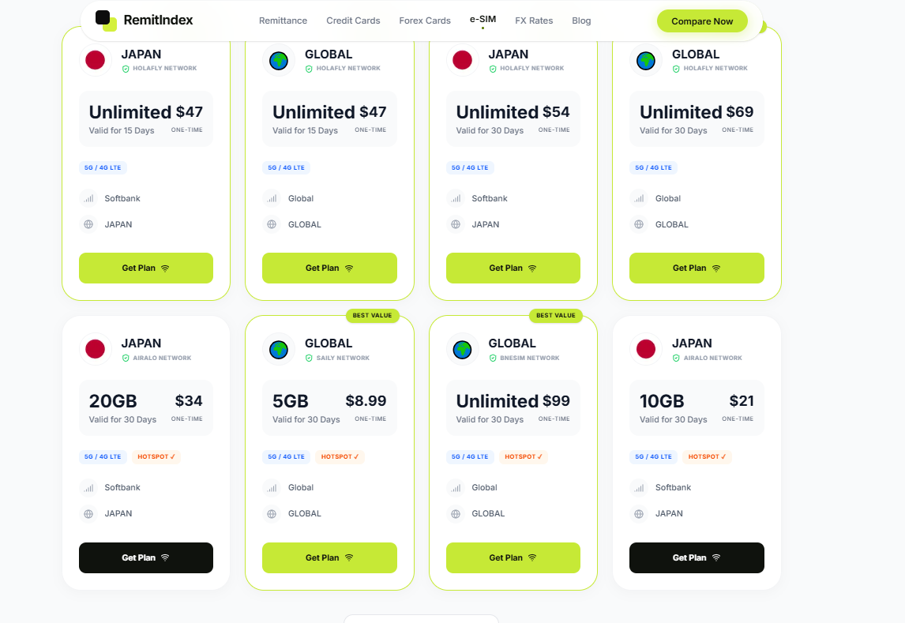
Task: Switch to the FX Rates page
Action: click(x=534, y=21)
